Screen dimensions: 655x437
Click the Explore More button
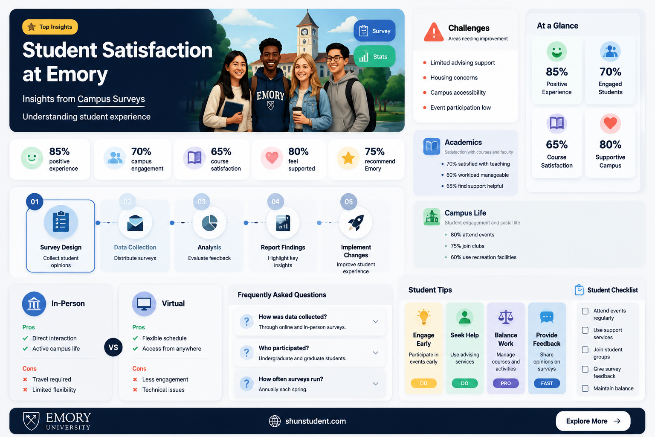pos(593,421)
